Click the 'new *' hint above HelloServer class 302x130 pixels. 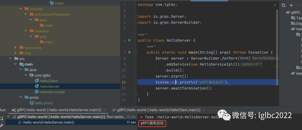pos(142,34)
